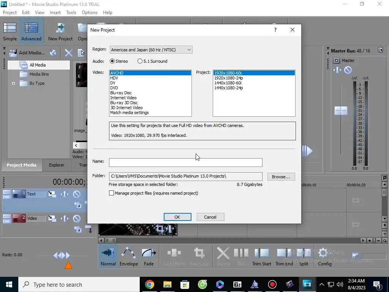This screenshot has width=389, height=292.
Task: Select the Stereo audio option
Action: (119, 61)
